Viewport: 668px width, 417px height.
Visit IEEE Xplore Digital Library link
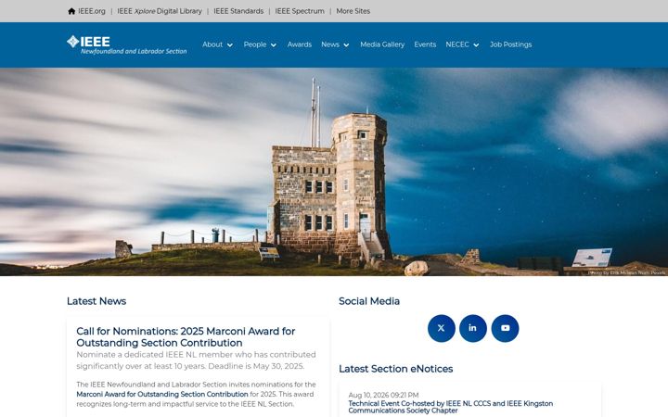tap(160, 11)
